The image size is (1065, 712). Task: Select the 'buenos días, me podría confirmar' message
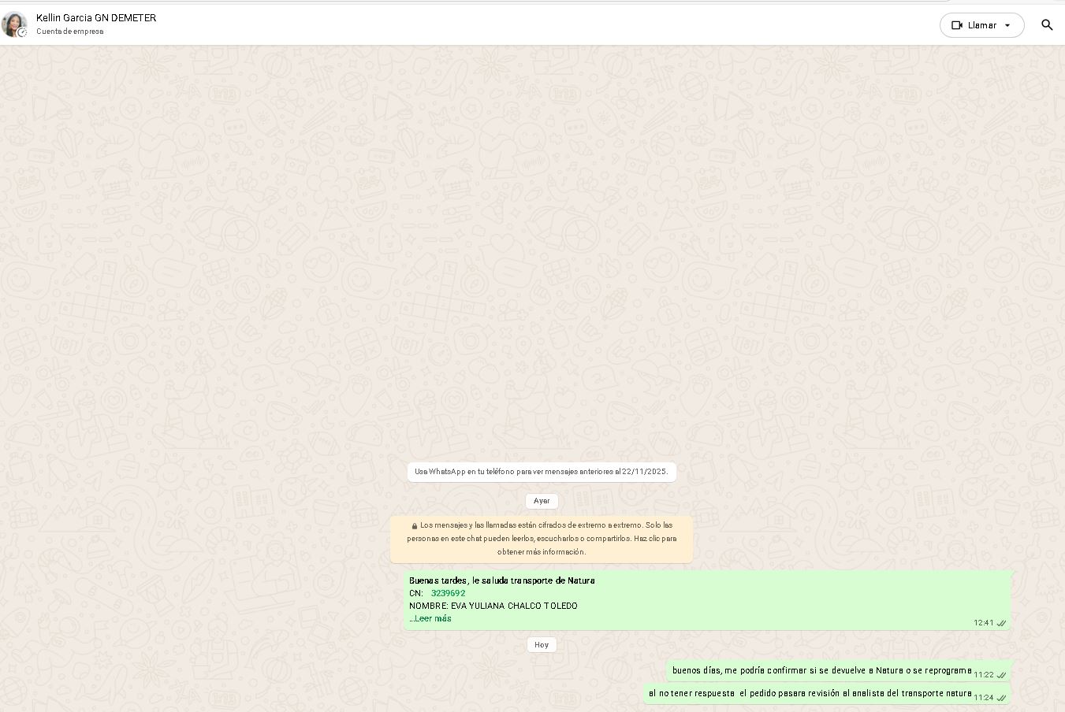(x=821, y=671)
